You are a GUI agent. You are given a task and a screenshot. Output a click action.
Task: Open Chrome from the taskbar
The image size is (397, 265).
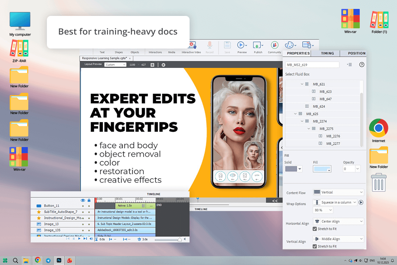coord(38,260)
